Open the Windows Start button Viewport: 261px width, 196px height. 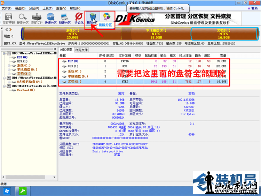point(7,191)
